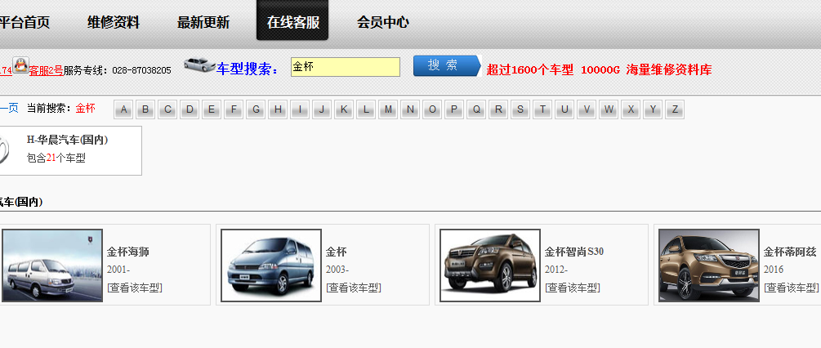Filter brands by letter H
This screenshot has width=821, height=348.
[x=278, y=110]
